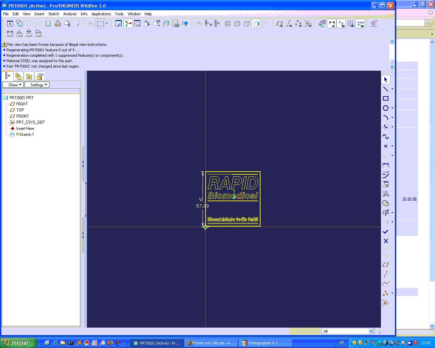Choose the Line sketch tool
This screenshot has width=435, height=348.
[386, 89]
